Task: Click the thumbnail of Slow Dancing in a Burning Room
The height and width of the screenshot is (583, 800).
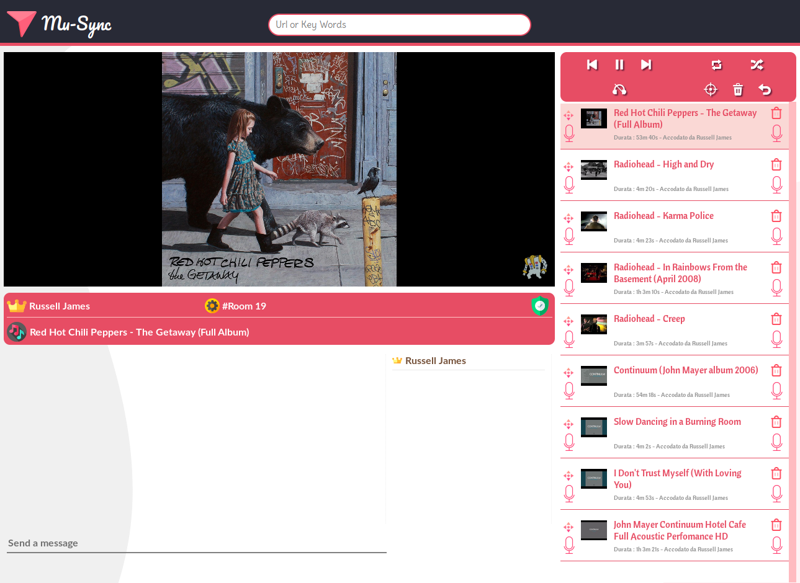Action: point(594,427)
